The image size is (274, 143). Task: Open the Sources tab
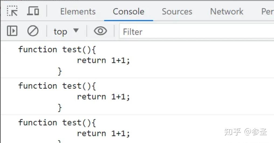click(x=177, y=12)
